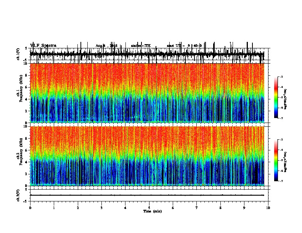
Task: Click the ch.2 colorbar "log(PSD)" unit label
Action: click(x=286, y=162)
